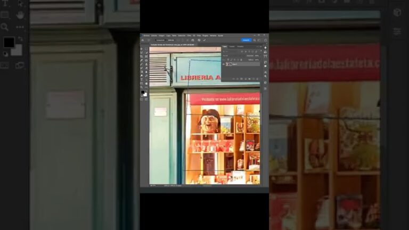Click the white background color swatch
Screen dimensions: 409x230
click(x=145, y=95)
